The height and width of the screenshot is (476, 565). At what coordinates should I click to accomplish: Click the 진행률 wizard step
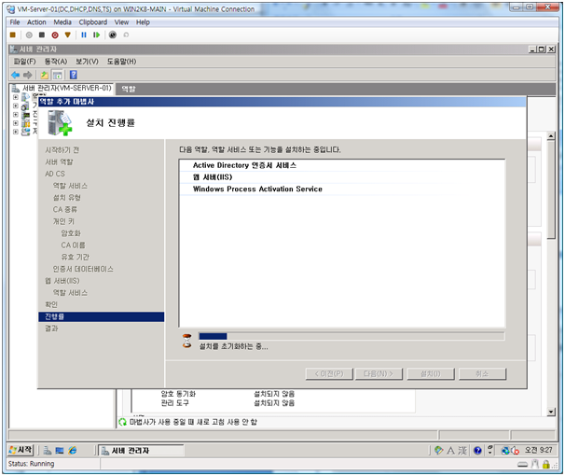pos(102,317)
